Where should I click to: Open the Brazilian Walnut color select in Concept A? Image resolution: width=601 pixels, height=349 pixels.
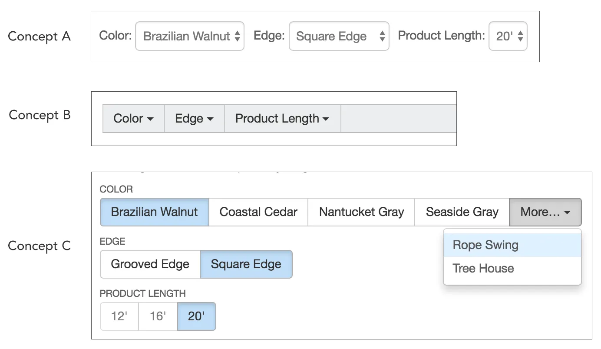(189, 37)
